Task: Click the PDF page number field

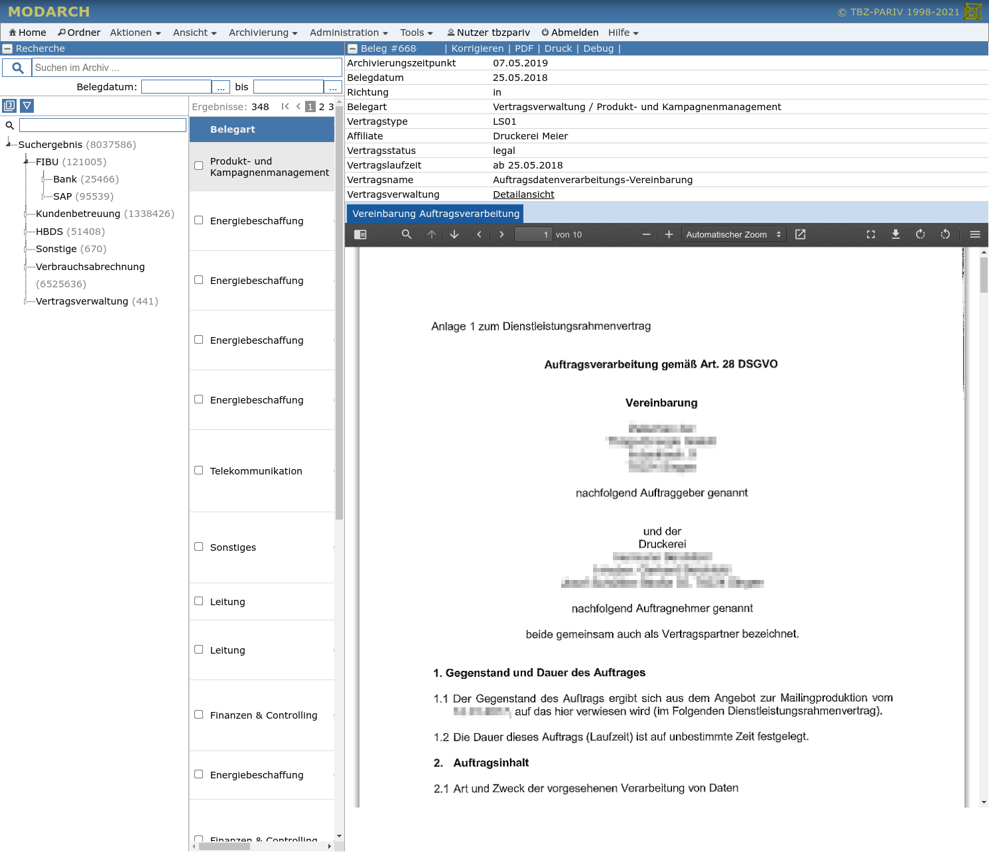Action: point(533,234)
